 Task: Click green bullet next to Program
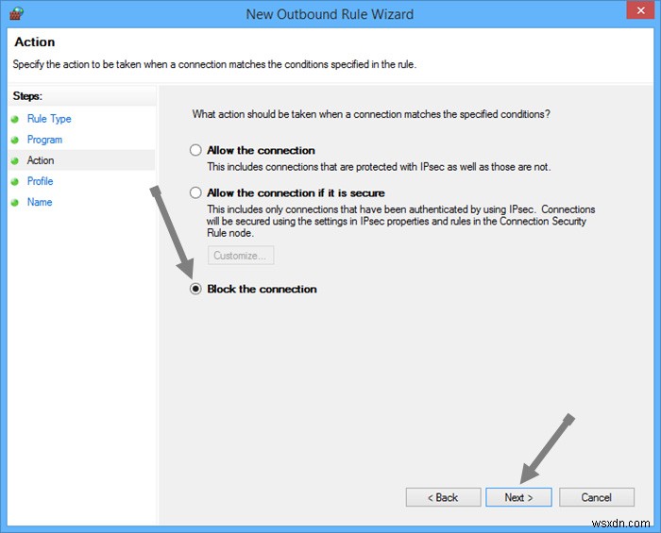pos(15,140)
